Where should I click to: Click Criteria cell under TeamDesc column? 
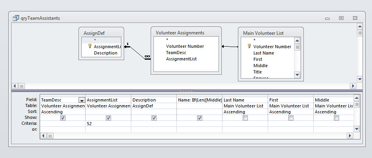coord(63,124)
